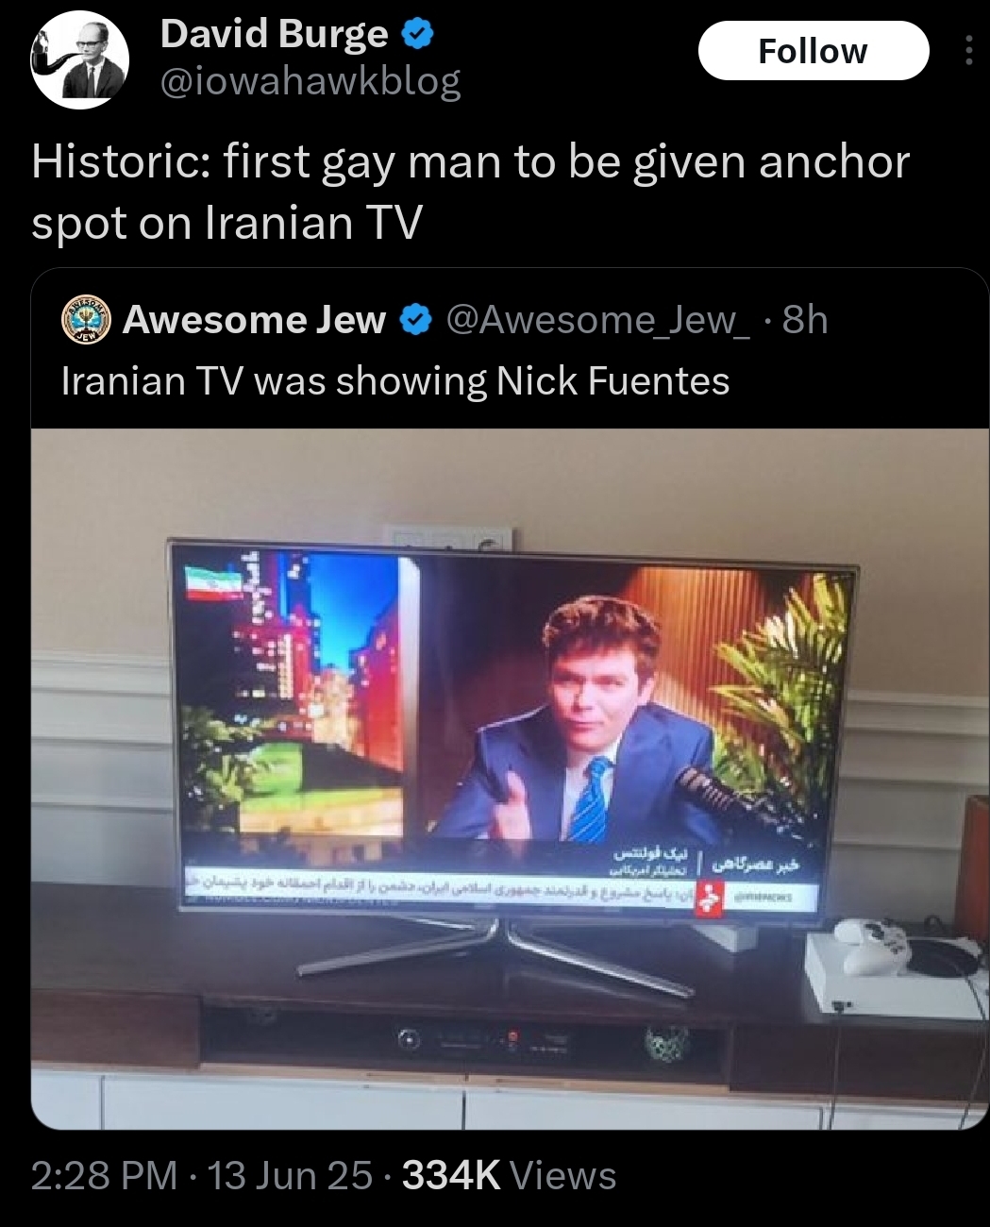The image size is (990, 1227).
Task: Visit the @Awesome_Jew_ handle
Action: pyautogui.click(x=597, y=321)
